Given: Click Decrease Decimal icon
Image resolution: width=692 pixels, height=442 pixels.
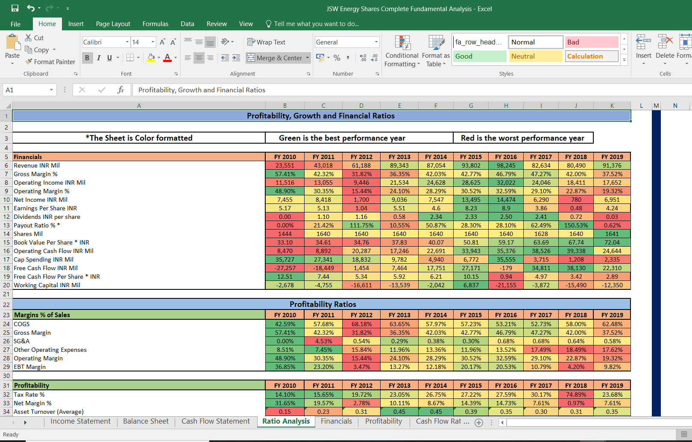Looking at the screenshot, I should click(374, 58).
